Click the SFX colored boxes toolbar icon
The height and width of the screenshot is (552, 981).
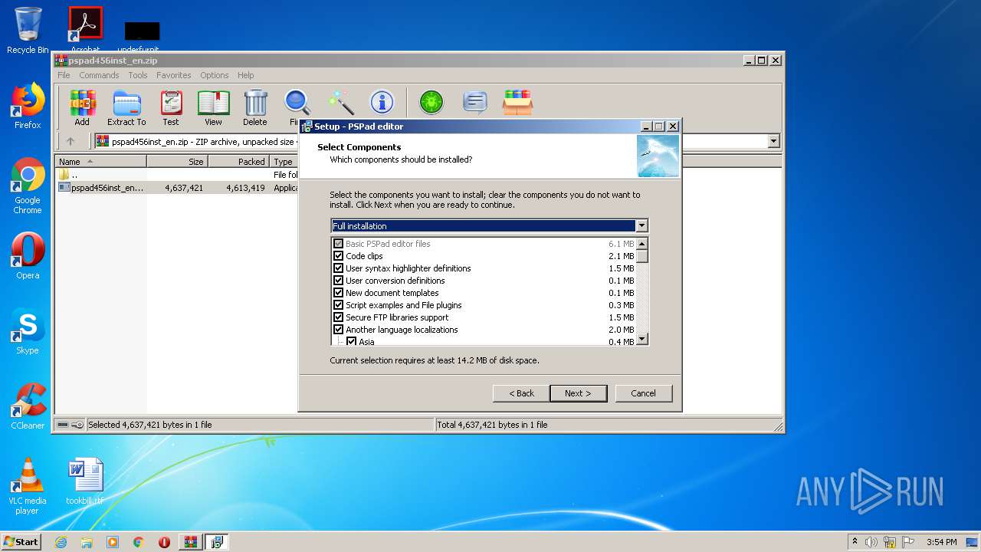tap(518, 102)
